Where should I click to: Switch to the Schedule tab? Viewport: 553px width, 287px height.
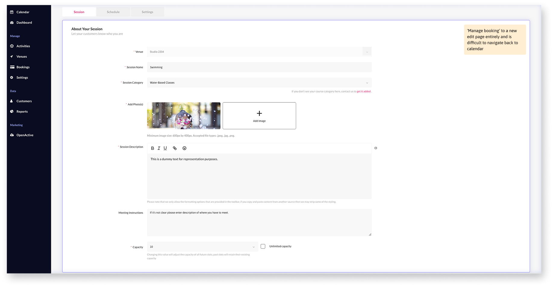(x=113, y=12)
